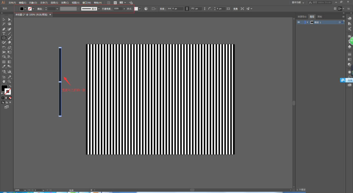Switch to the 画板 panel tab
The width and height of the screenshot is (353, 193).
[x=320, y=17]
